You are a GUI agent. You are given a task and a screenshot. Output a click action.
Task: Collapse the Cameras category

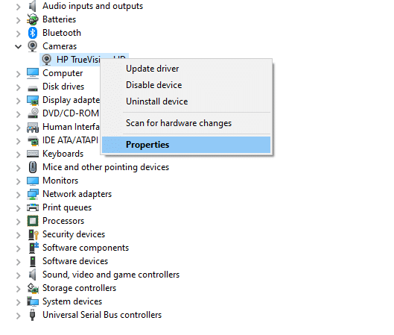click(x=18, y=46)
